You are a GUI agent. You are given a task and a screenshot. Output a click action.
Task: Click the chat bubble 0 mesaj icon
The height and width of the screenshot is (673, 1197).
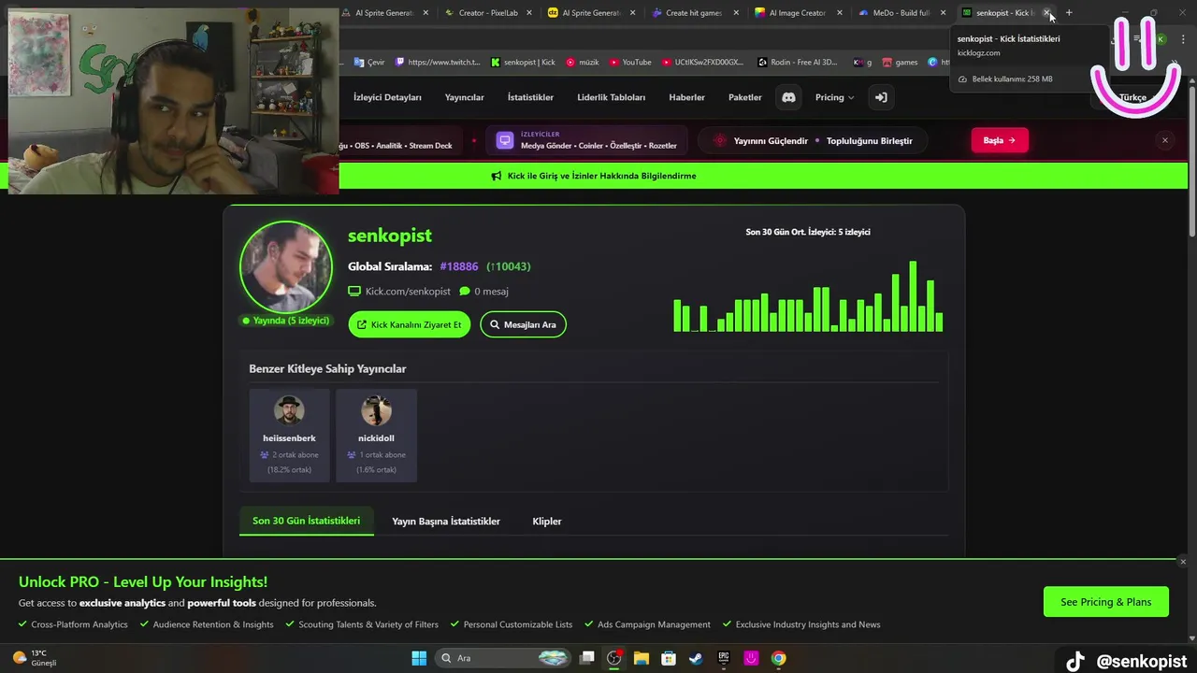pos(465,292)
